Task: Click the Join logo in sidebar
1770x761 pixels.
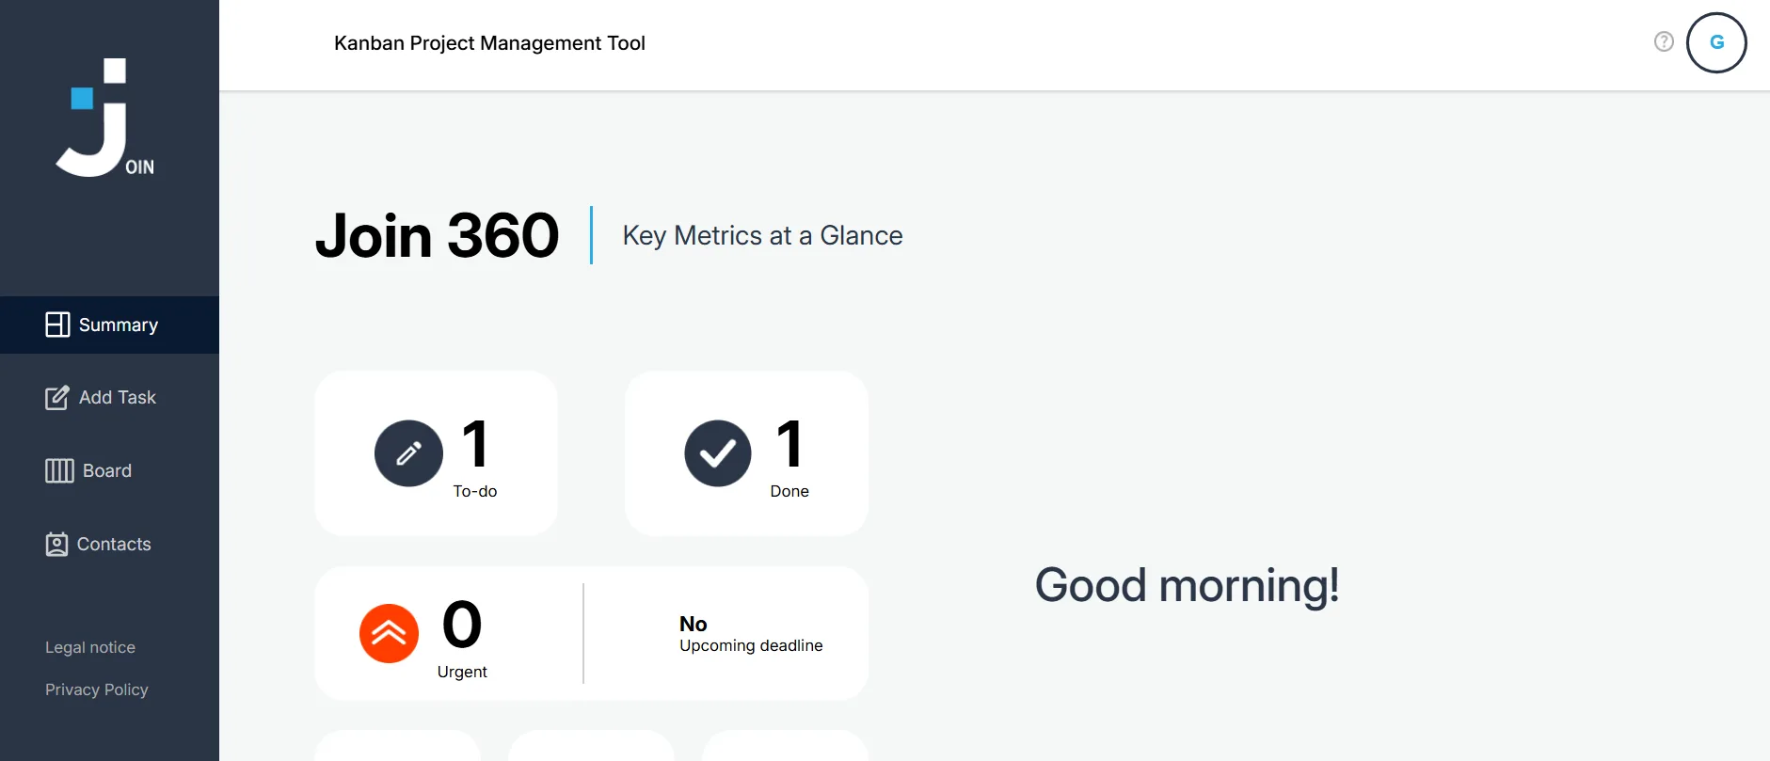Action: pos(104,118)
